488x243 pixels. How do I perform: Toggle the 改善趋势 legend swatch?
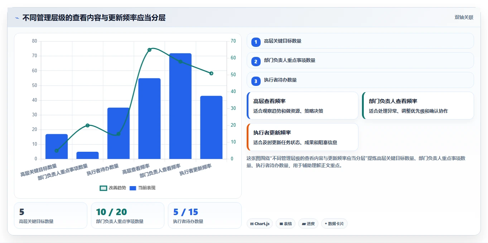tap(103, 188)
